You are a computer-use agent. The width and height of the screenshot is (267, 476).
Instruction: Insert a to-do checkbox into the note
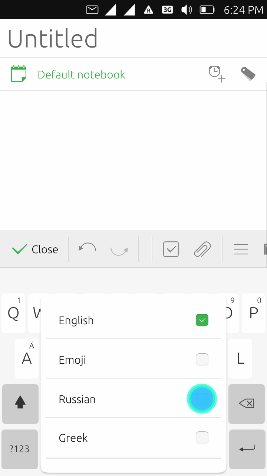(171, 249)
